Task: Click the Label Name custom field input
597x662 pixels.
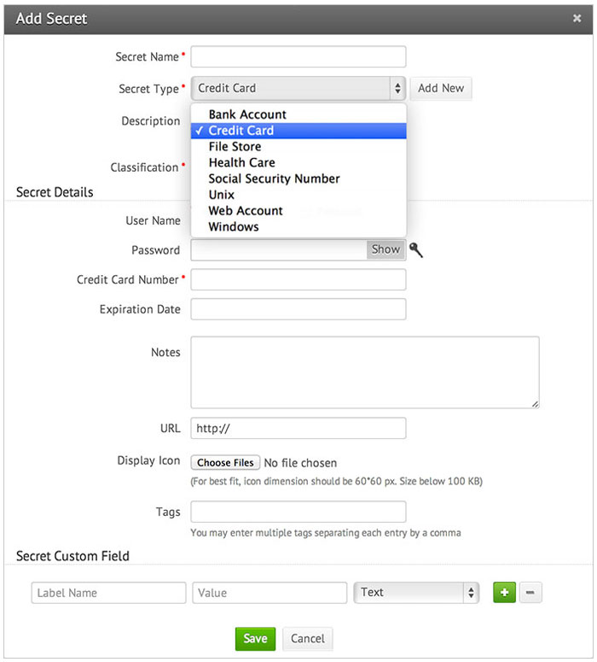Action: pyautogui.click(x=108, y=593)
